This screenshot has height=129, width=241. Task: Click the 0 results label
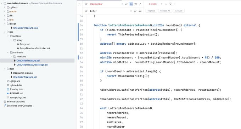click(x=152, y=4)
